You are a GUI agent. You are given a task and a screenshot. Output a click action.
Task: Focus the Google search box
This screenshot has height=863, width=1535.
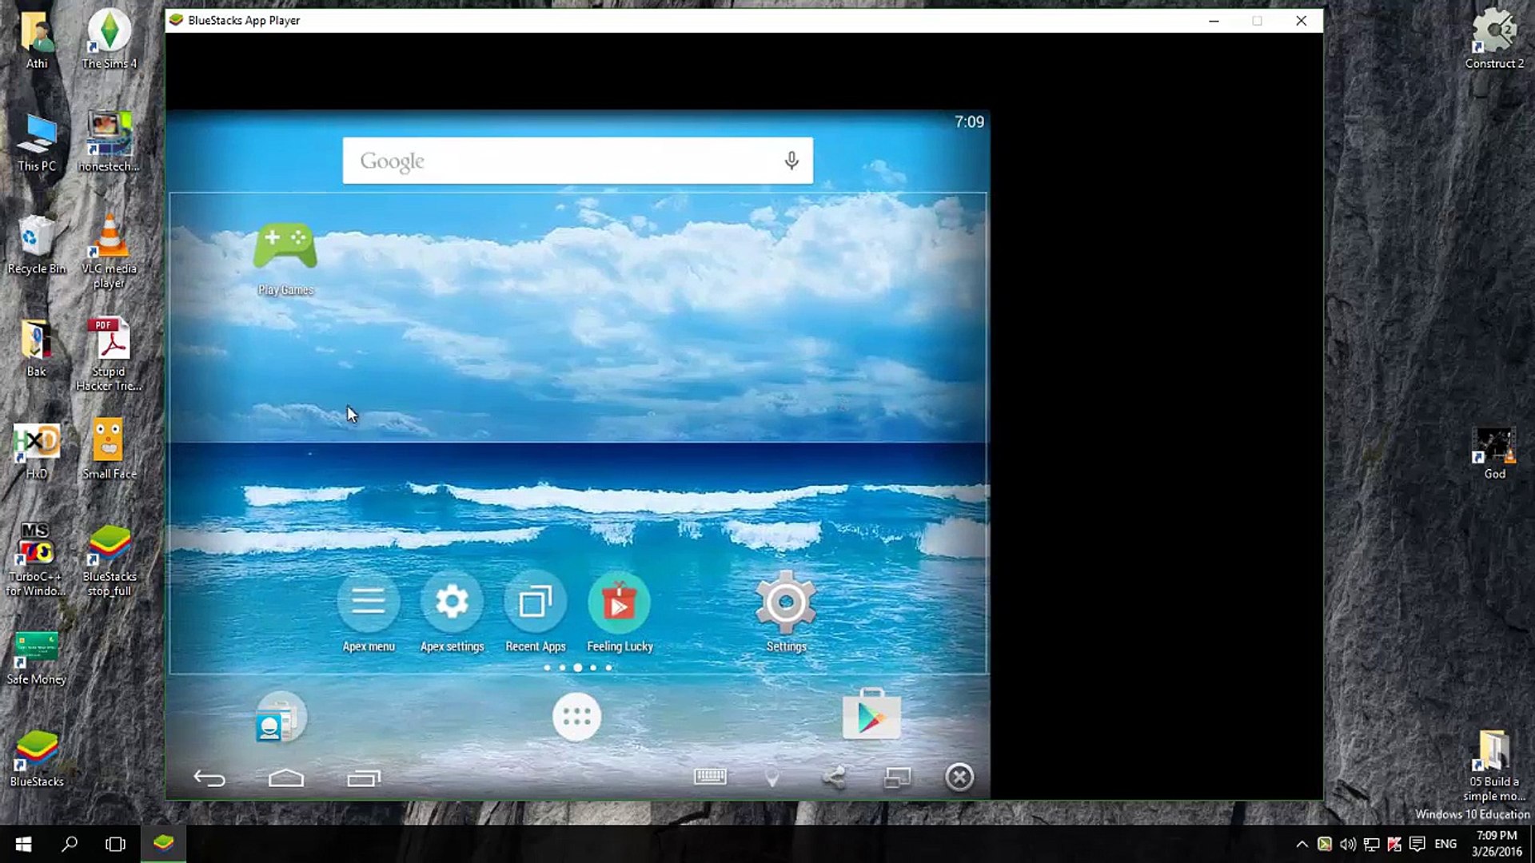point(578,161)
